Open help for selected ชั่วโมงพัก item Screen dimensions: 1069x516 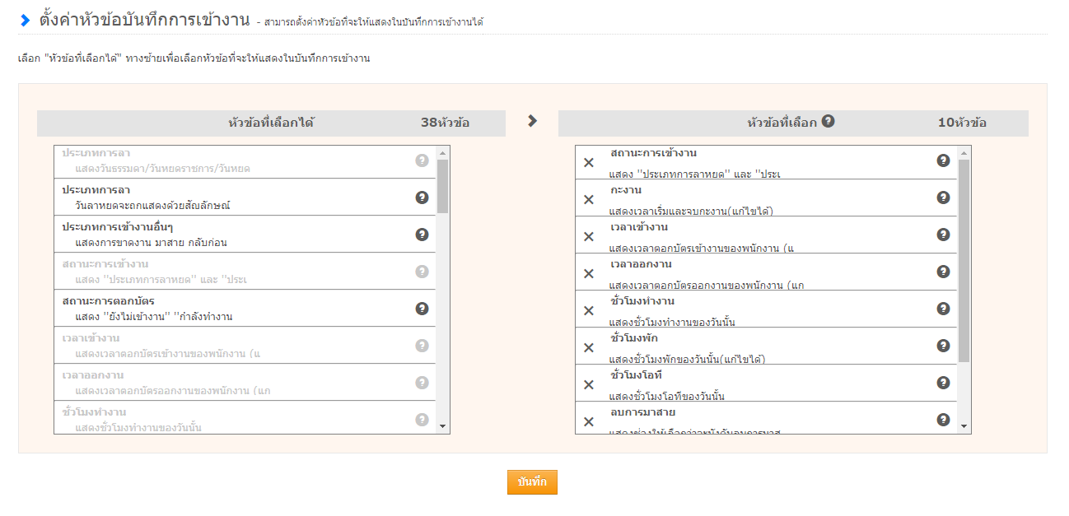click(943, 346)
